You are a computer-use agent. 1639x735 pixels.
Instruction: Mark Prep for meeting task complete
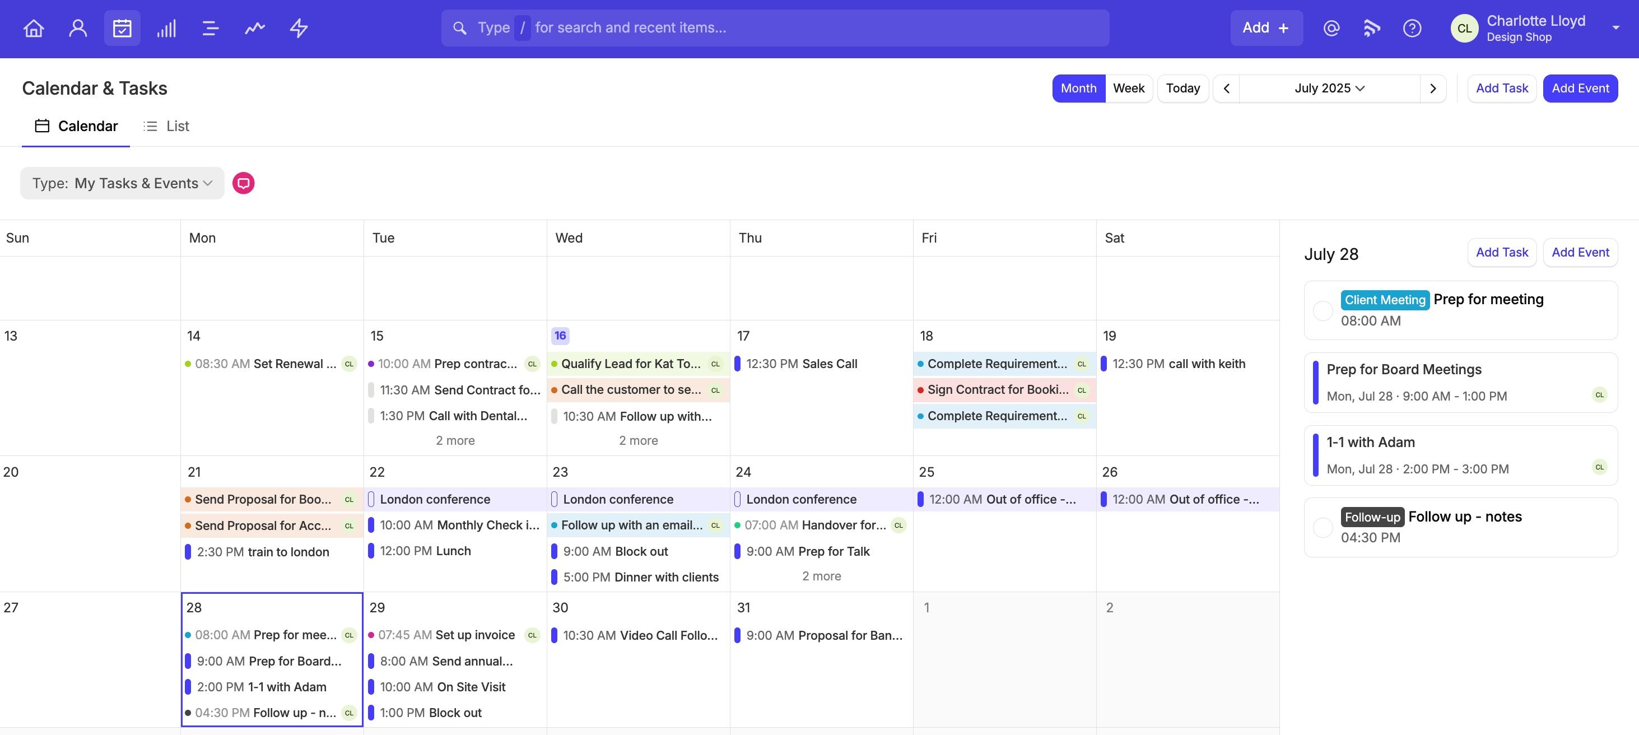pyautogui.click(x=1323, y=310)
